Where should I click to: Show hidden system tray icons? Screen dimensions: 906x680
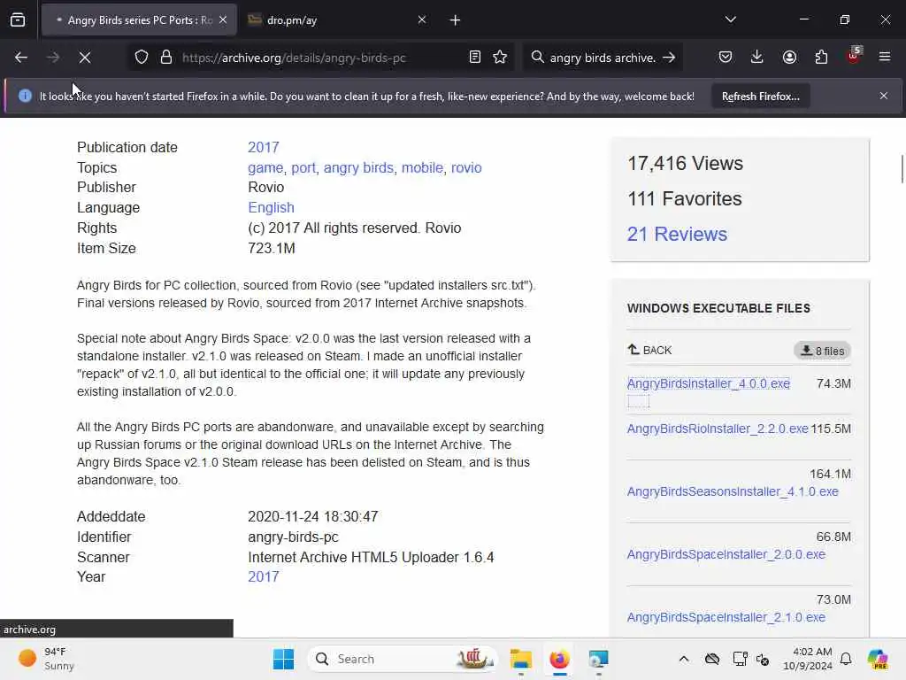[x=684, y=659]
